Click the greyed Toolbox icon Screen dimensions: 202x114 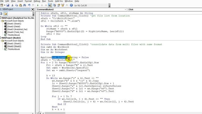67,5
